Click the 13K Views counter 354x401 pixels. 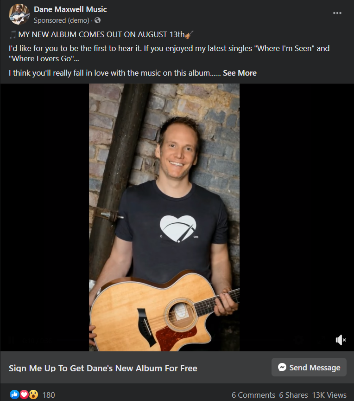pos(329,395)
